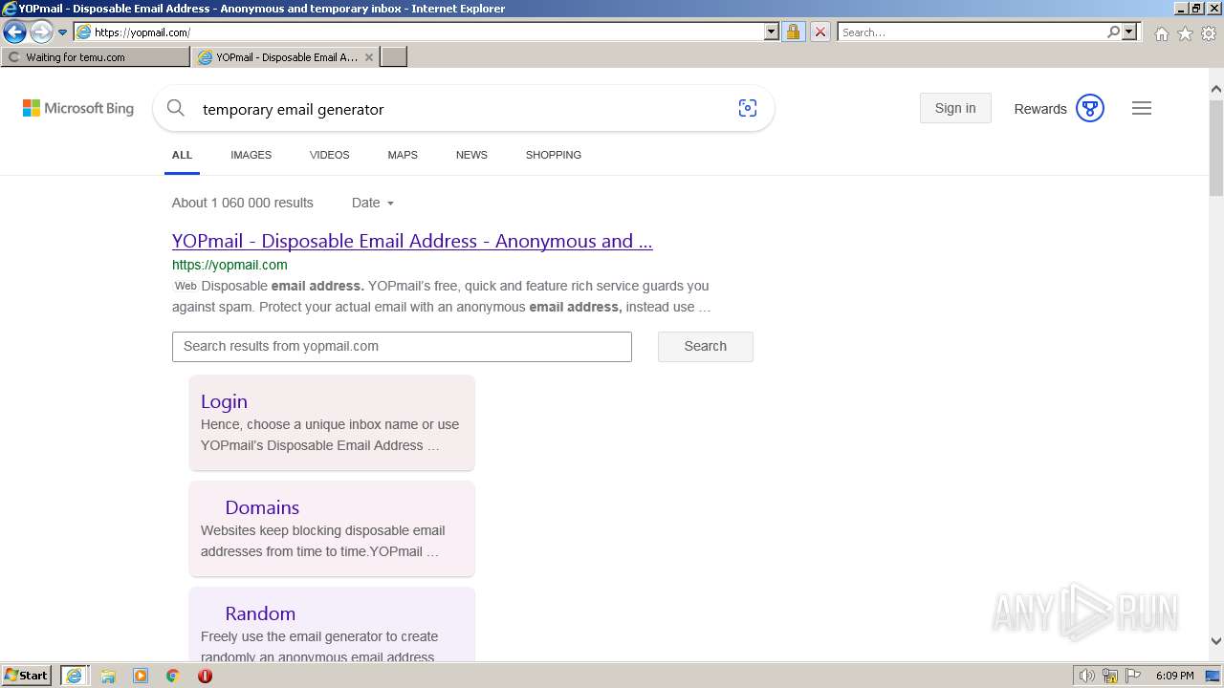Open the Random sitelink
Image resolution: width=1224 pixels, height=688 pixels.
click(x=260, y=613)
